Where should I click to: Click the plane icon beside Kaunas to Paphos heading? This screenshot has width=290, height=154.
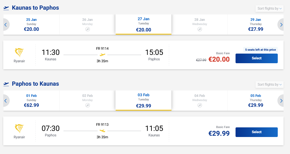pyautogui.click(x=6, y=8)
